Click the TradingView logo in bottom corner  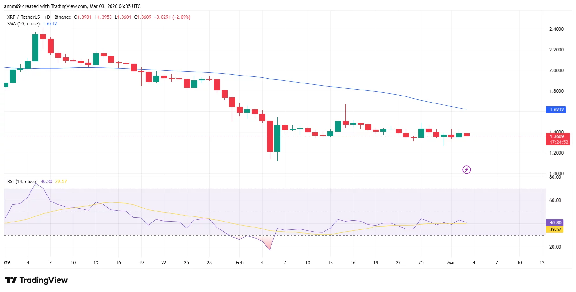tap(36, 280)
